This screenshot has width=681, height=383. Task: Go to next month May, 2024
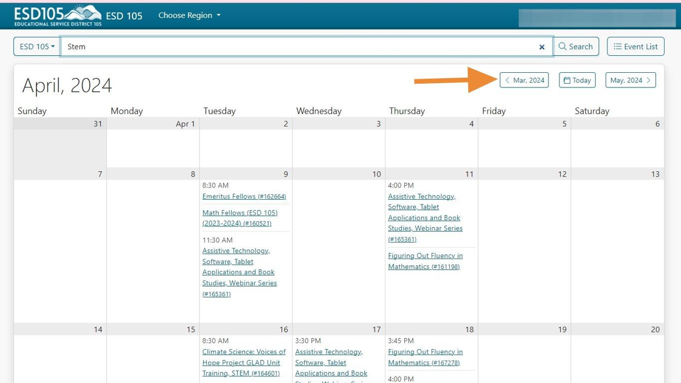click(x=631, y=80)
